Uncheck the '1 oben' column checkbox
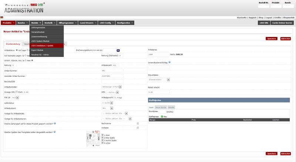 pyautogui.click(x=102, y=135)
